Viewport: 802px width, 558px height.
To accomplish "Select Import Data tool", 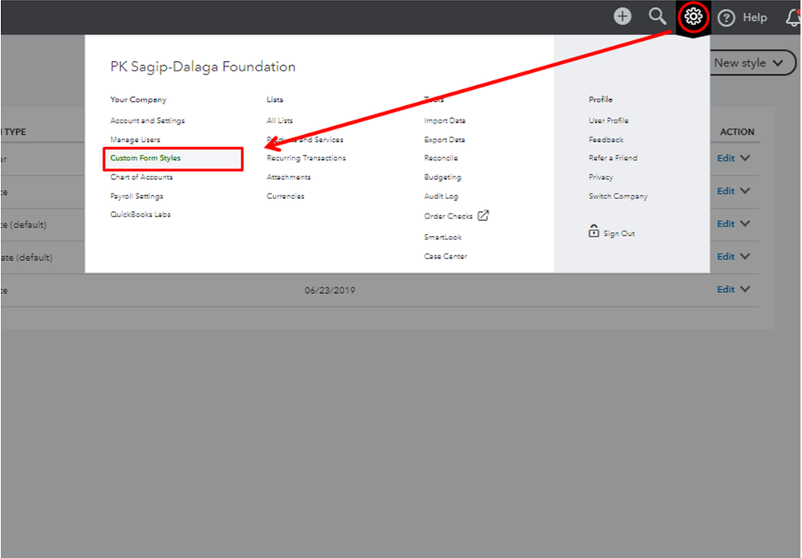I will pos(445,120).
